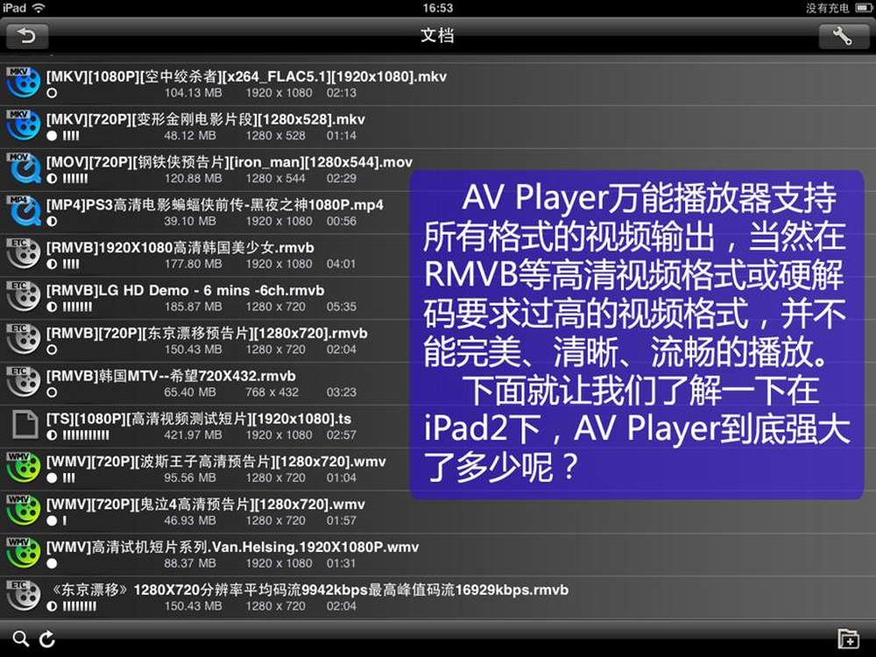Tap the 16:53 status bar clock
Screen dimensions: 876x657
(x=437, y=8)
